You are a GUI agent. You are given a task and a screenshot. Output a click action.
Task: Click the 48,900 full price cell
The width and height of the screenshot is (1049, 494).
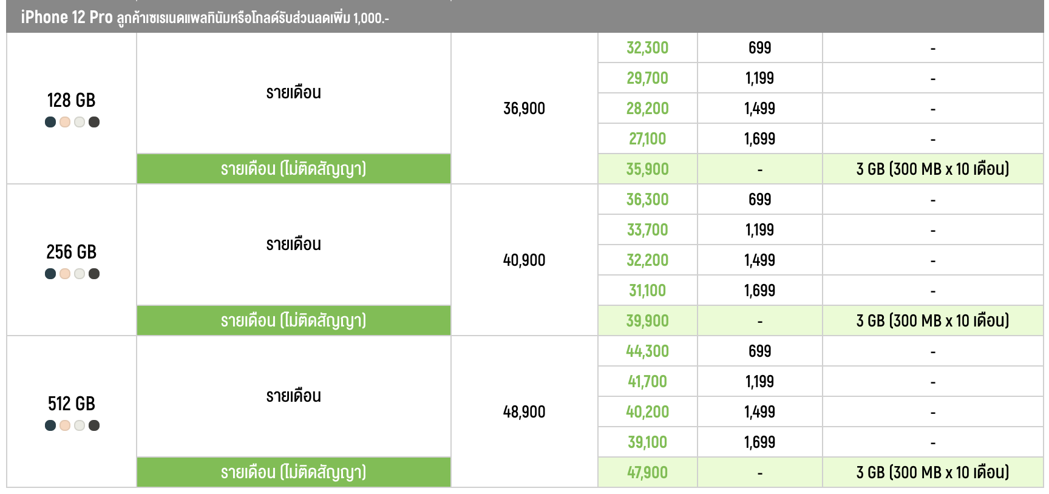coord(524,412)
